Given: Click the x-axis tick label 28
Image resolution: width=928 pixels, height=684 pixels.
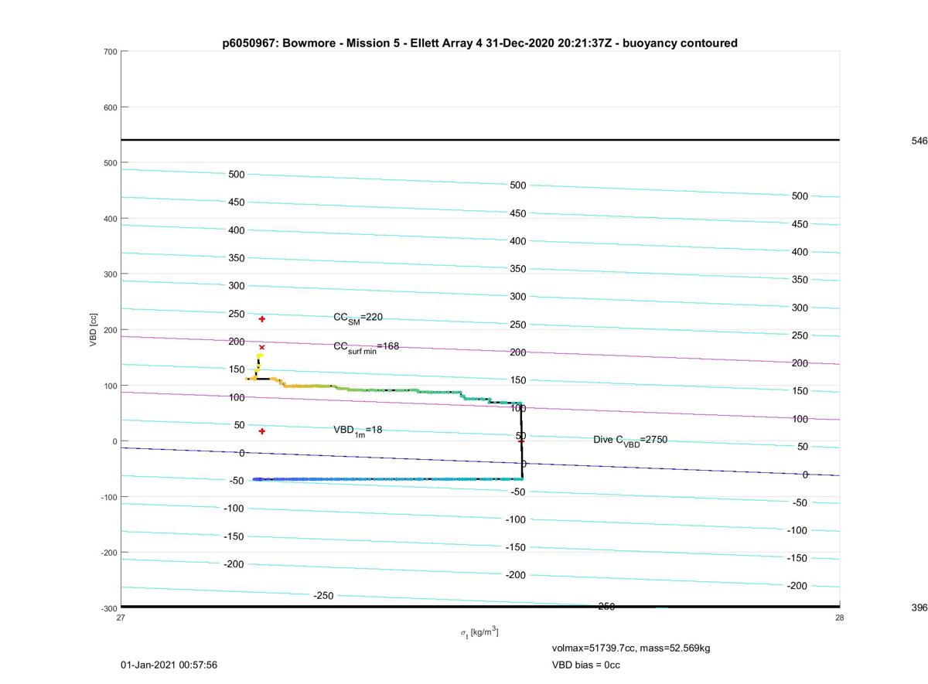Looking at the screenshot, I should (x=840, y=618).
